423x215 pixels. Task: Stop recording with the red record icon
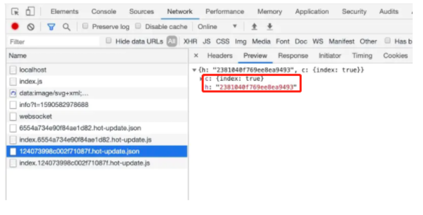15,26
